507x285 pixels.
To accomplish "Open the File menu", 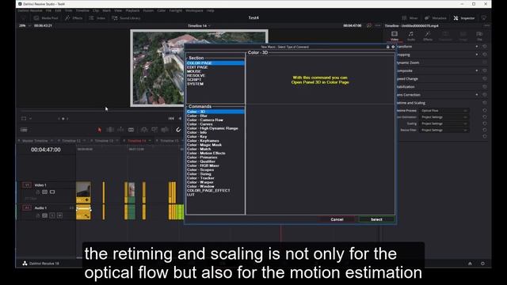I will [48, 10].
